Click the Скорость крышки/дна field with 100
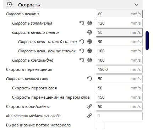153x130 pixels. pos(119,60)
